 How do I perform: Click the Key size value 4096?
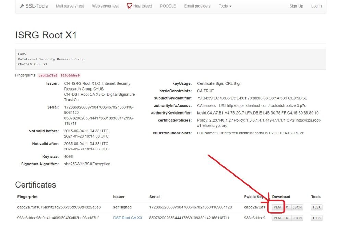click(68, 156)
